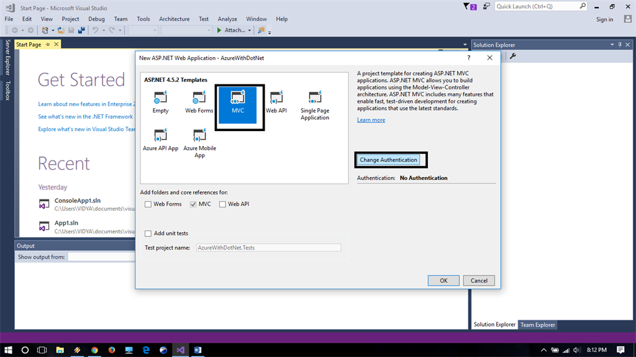
Task: Pick the Web API template icon
Action: pos(276,97)
